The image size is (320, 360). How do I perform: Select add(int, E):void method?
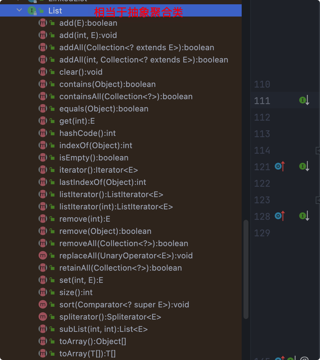pyautogui.click(x=88, y=36)
